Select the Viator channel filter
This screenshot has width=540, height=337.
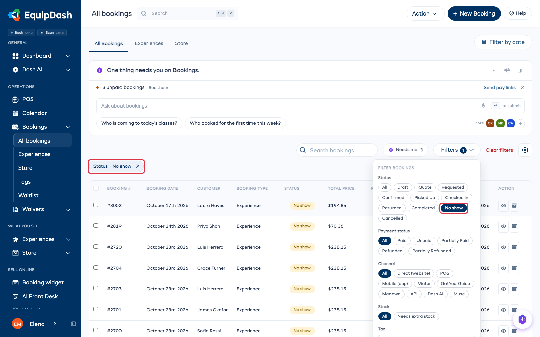424,284
